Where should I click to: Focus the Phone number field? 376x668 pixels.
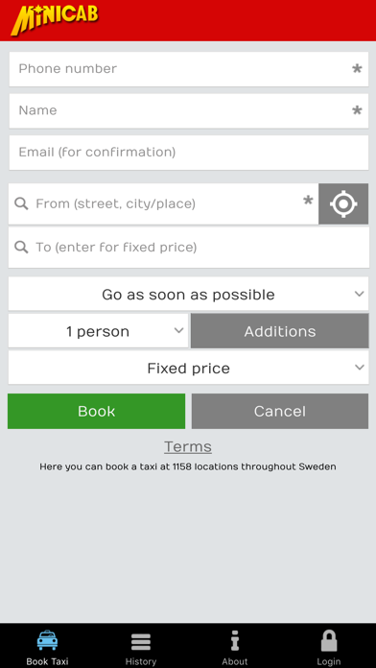coord(189,69)
